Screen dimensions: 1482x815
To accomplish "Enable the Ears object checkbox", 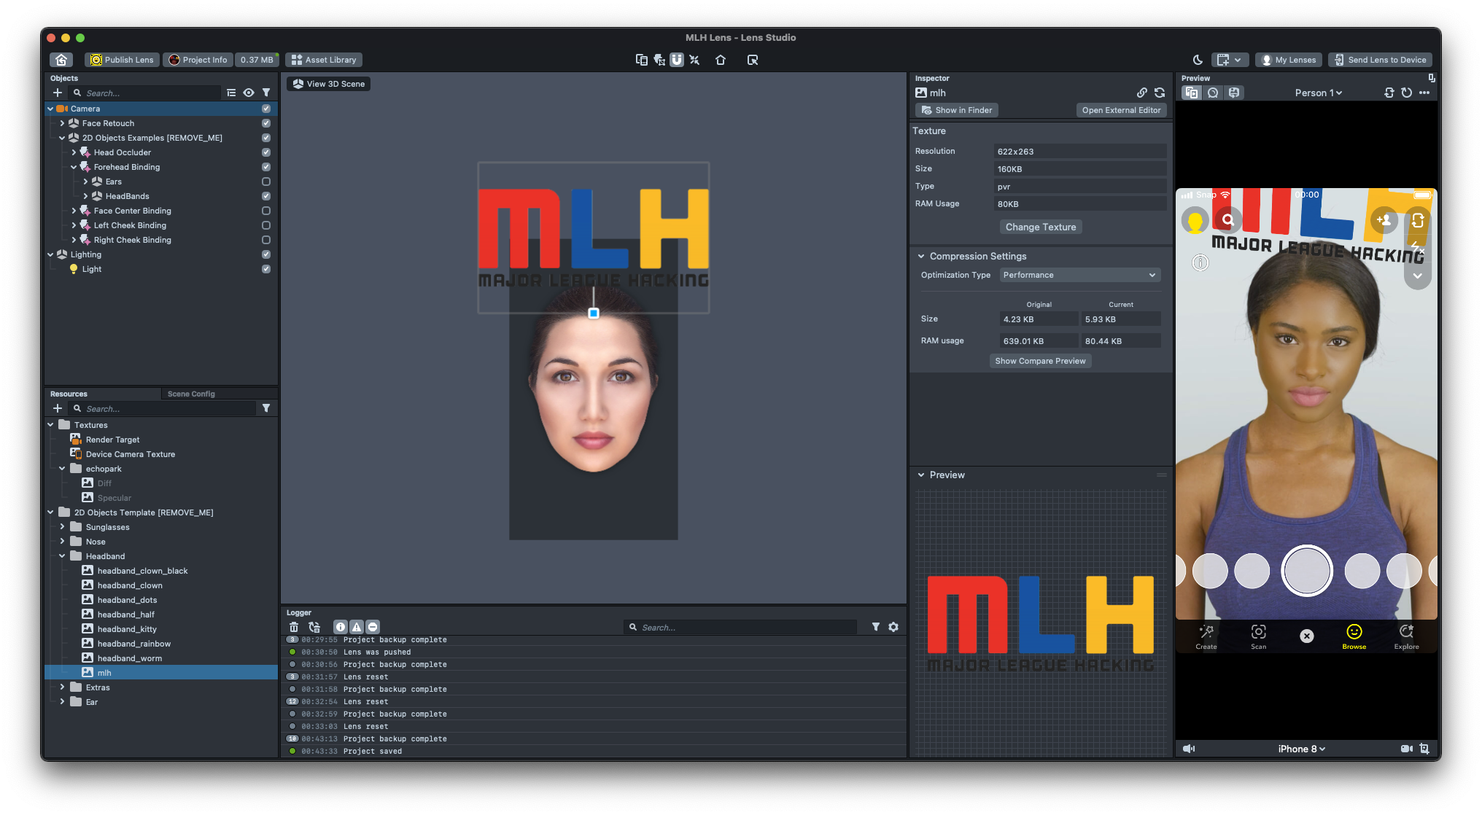I will [x=266, y=182].
